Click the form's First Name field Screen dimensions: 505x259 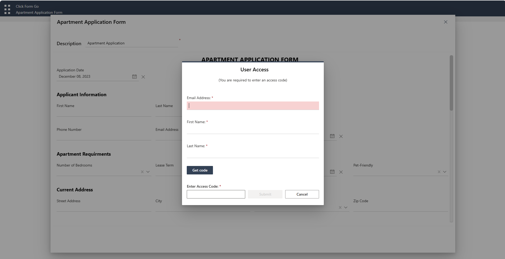point(104,113)
